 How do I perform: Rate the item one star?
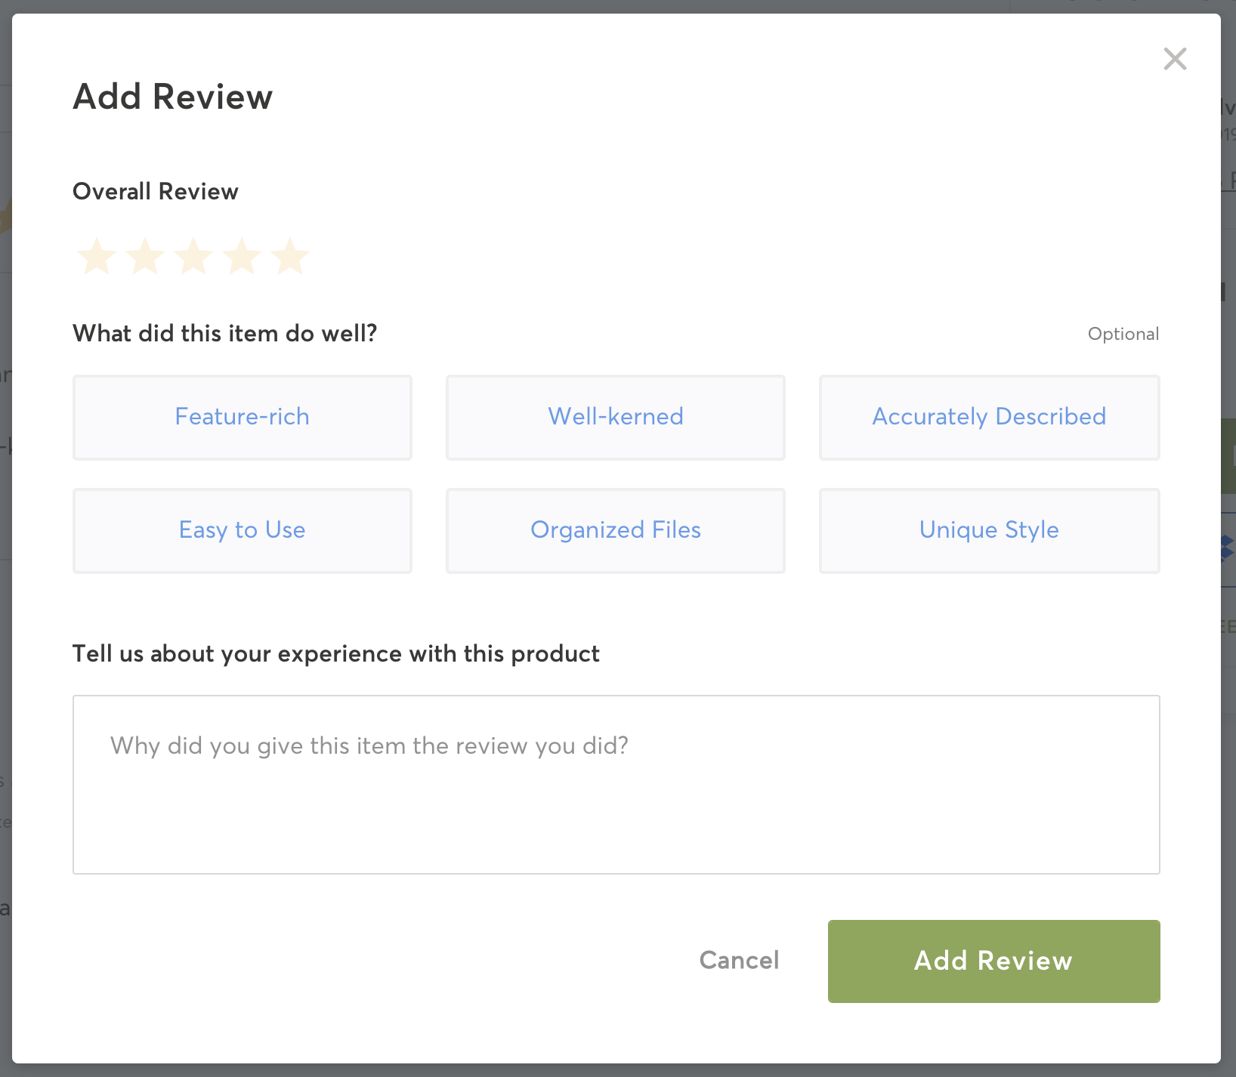coord(97,256)
